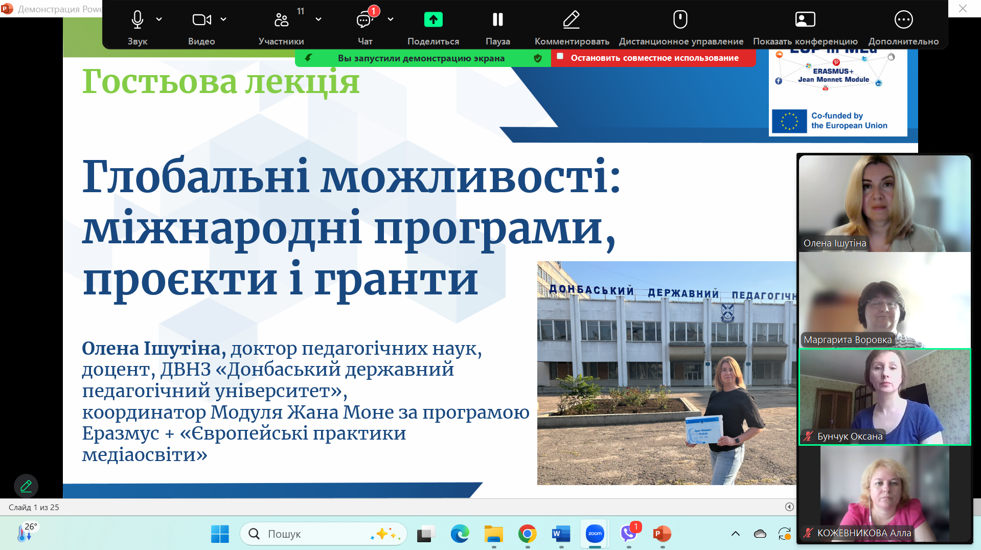981x550 pixels.
Task: Click the Пошук taskbar search box
Action: (323, 534)
